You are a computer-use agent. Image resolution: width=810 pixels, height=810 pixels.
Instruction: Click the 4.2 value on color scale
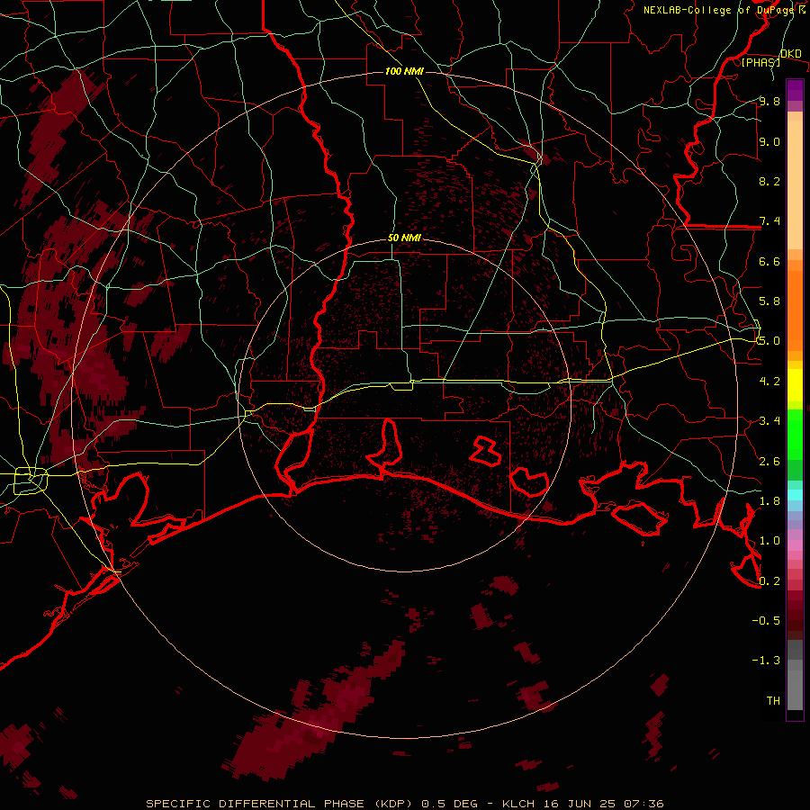769,382
